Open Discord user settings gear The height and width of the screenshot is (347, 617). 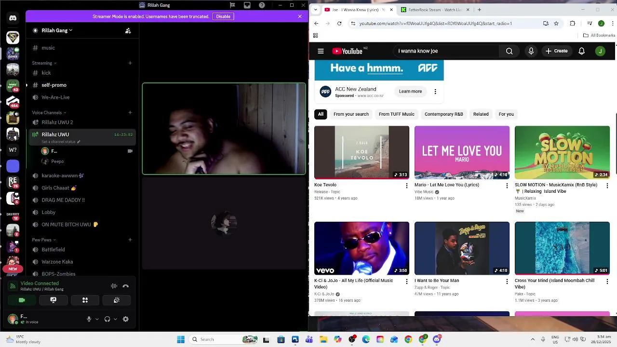click(126, 319)
